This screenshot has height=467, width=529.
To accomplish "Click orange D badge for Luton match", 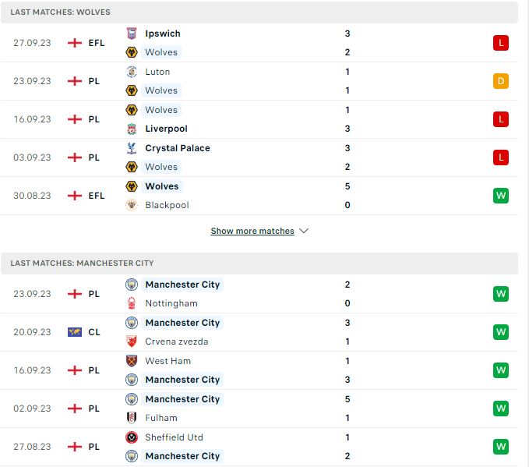I will [501, 81].
